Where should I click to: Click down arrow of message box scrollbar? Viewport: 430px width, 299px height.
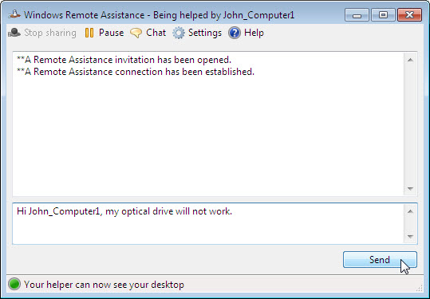(x=410, y=237)
